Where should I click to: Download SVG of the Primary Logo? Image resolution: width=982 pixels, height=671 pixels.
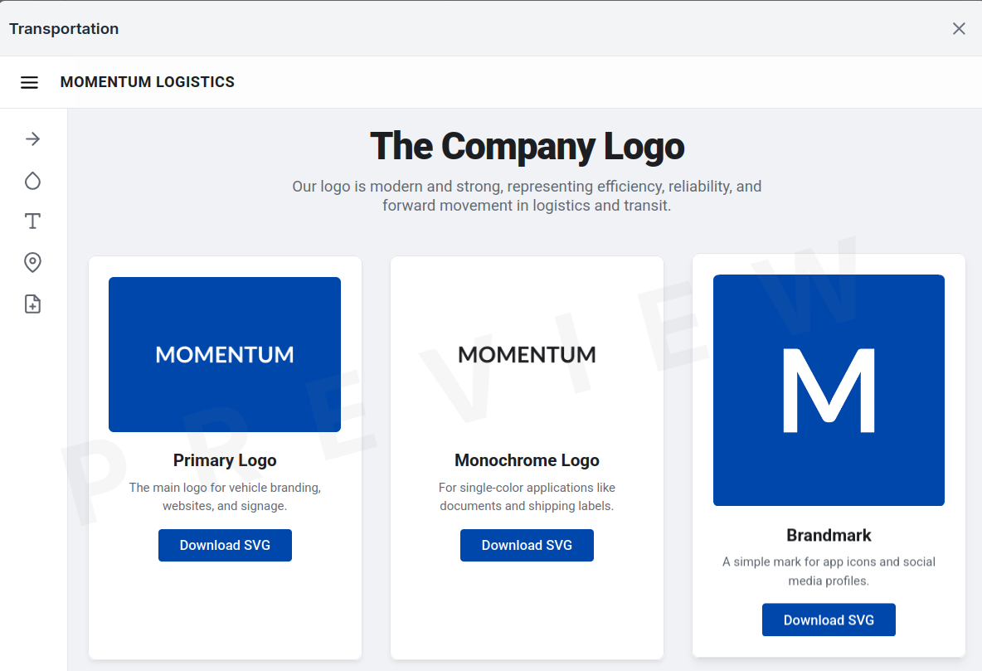[225, 545]
